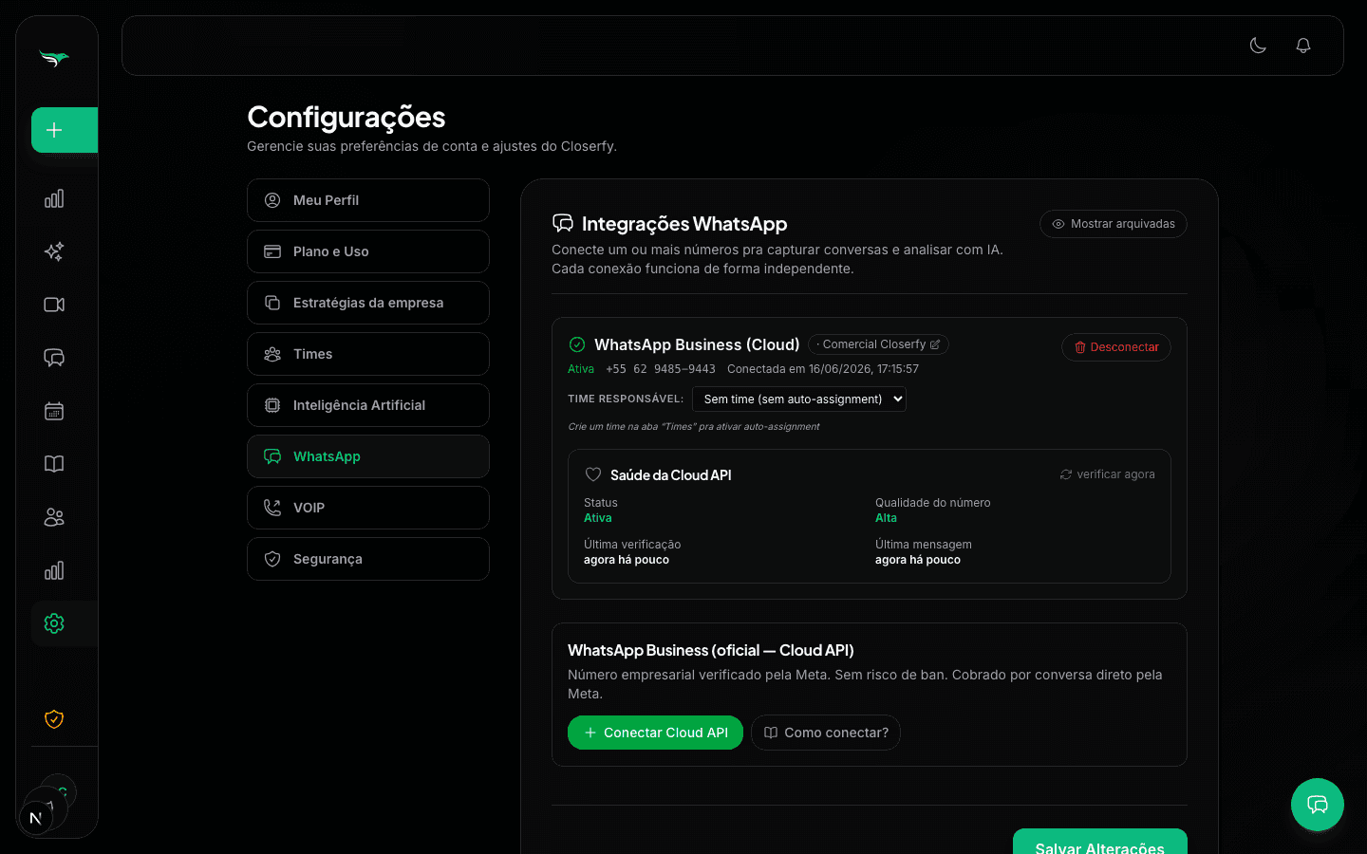Click the Integrações WhatsApp header chat icon
The width and height of the screenshot is (1367, 854).
(x=563, y=223)
